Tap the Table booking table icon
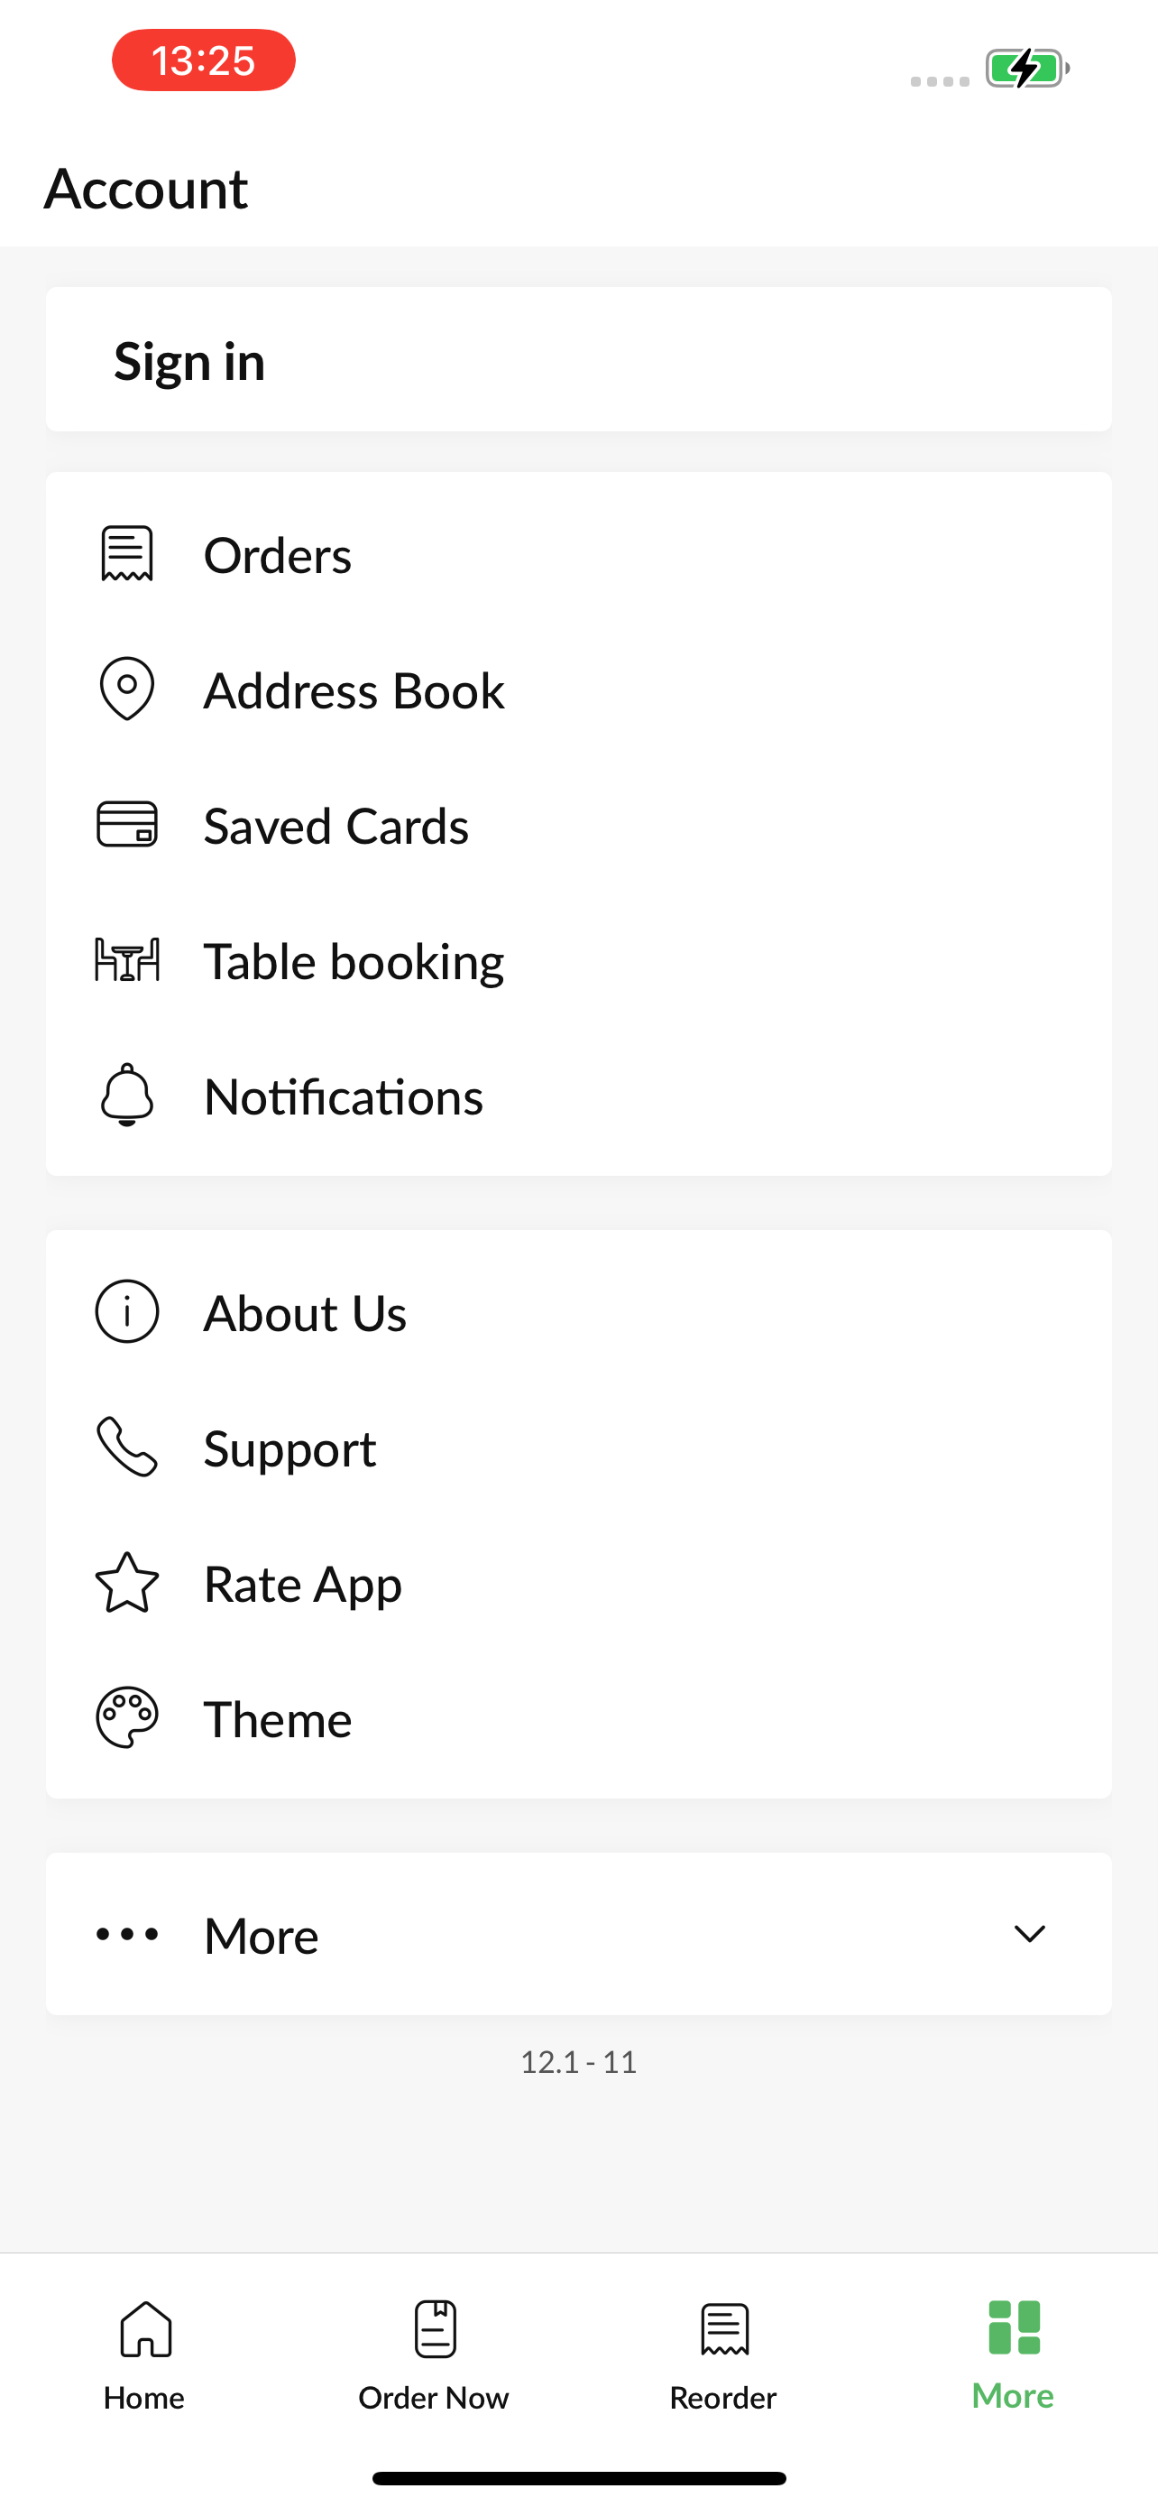The image size is (1158, 2507). [127, 959]
